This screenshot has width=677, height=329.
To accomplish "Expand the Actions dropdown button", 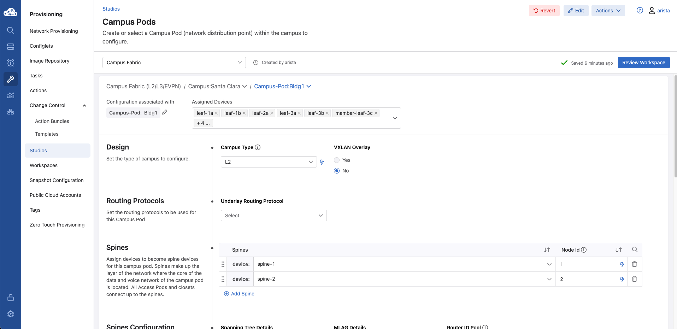I will click(x=608, y=11).
